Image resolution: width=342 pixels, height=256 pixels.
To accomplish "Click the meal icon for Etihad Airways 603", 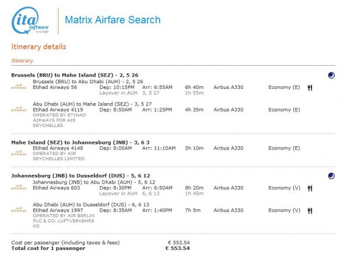I will point(310,188).
